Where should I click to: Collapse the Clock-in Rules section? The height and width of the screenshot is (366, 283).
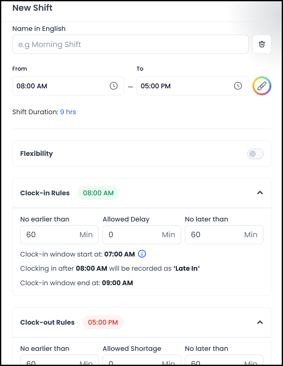click(x=260, y=192)
